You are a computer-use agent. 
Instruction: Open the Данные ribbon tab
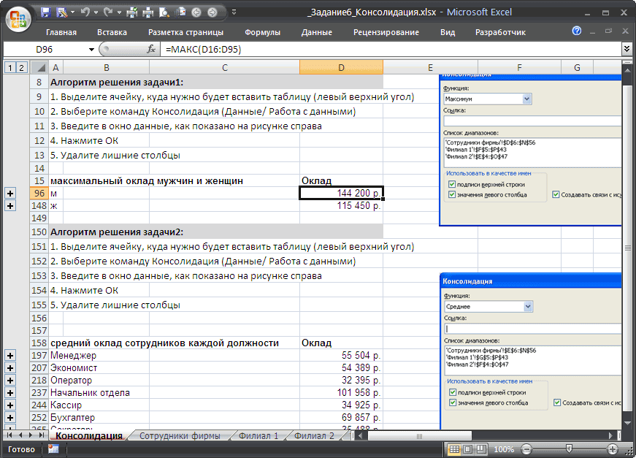pyautogui.click(x=317, y=32)
